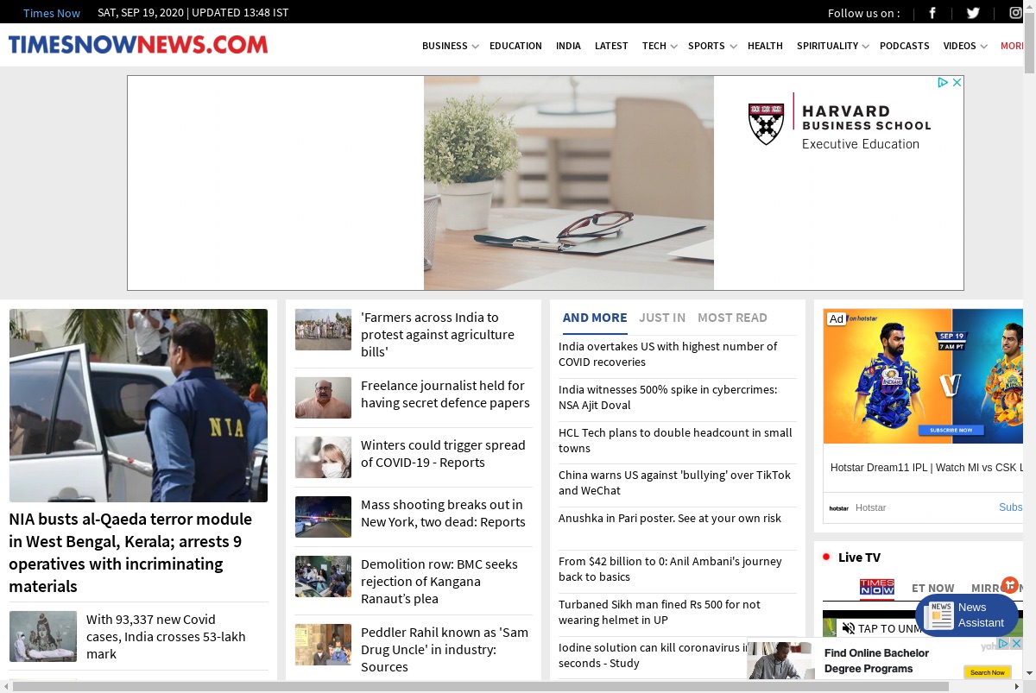Viewport: 1036px width, 693px height.
Task: Open Turbaned Sikh man fined story
Action: coord(660,612)
